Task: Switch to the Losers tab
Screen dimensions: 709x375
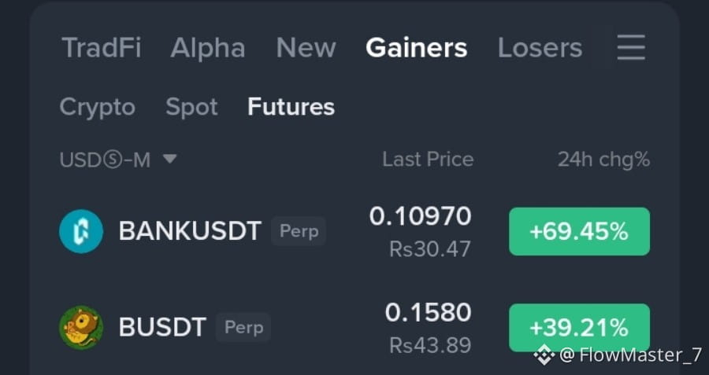Action: click(540, 48)
